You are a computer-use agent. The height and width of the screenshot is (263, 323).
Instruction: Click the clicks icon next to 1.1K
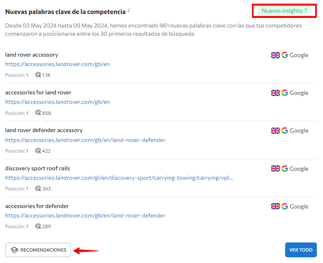pyautogui.click(x=38, y=75)
